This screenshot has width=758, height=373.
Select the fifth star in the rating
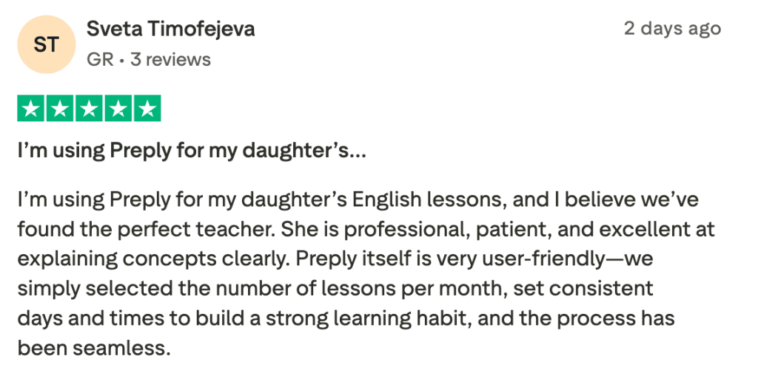click(147, 109)
